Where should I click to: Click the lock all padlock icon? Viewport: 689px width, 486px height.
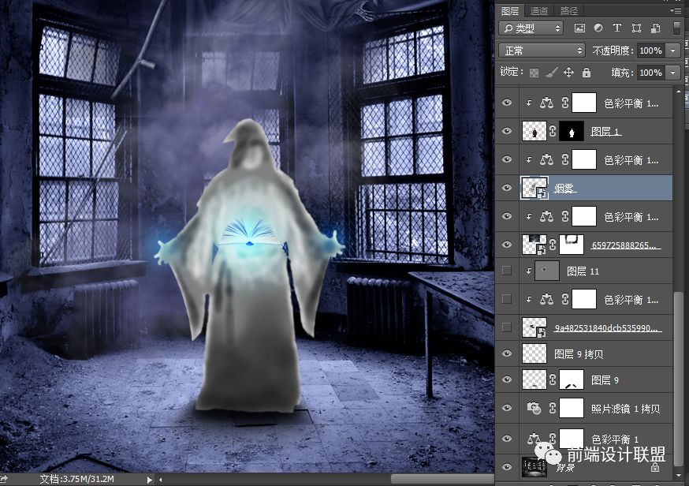pos(587,72)
